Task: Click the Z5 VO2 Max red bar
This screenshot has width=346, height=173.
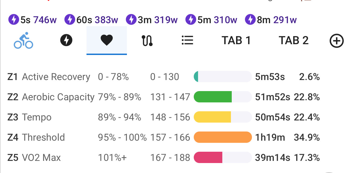Action: coord(208,158)
